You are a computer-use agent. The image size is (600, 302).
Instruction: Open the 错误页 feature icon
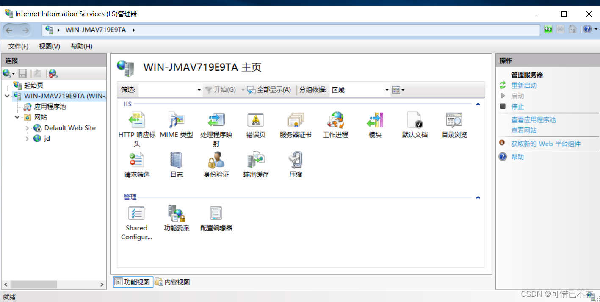click(256, 121)
